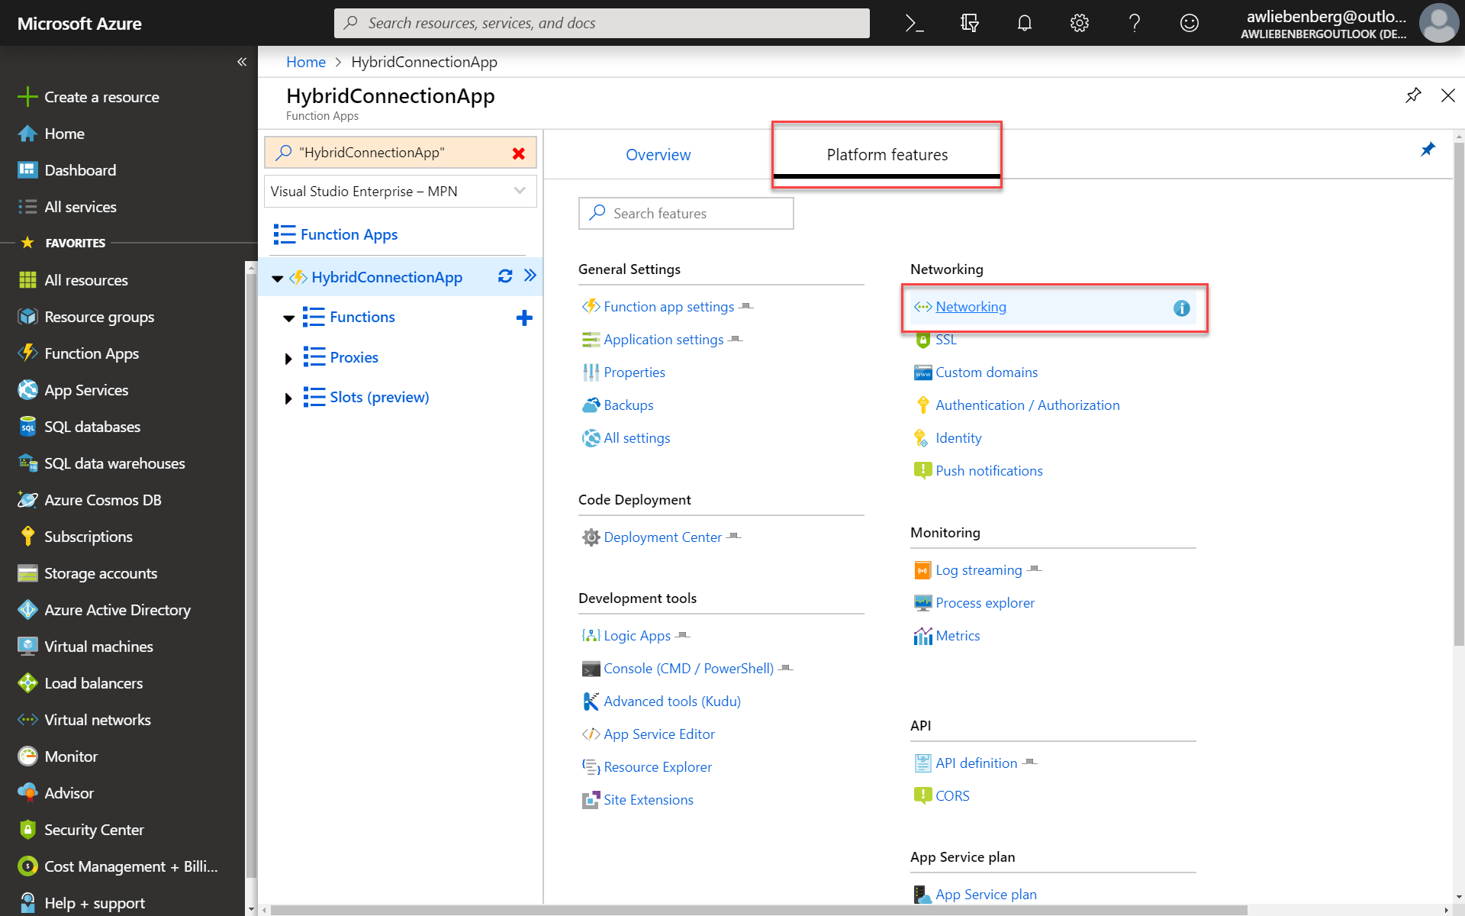Open All resources in the sidebar

pos(86,280)
